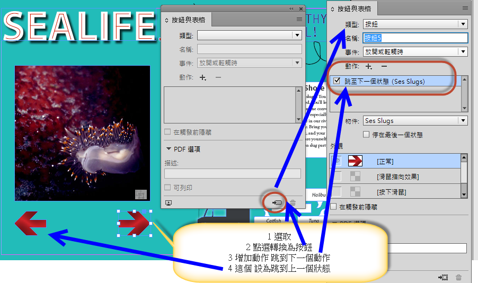Image resolution: width=478 pixels, height=283 pixels.
Task: Open the floating panel's flyout menu icon
Action: click(299, 20)
